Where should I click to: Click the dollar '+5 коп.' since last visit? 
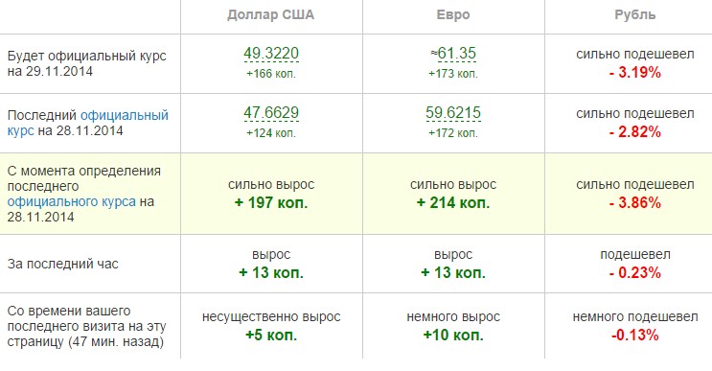(x=271, y=336)
